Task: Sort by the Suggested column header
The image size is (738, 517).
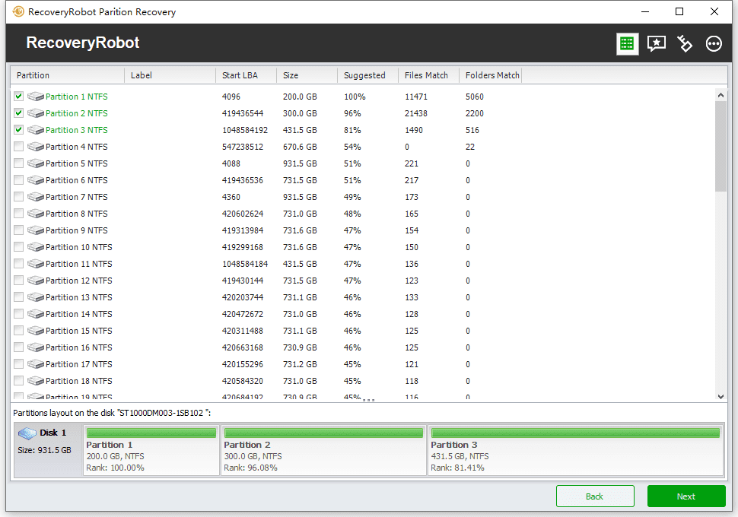Action: (367, 75)
